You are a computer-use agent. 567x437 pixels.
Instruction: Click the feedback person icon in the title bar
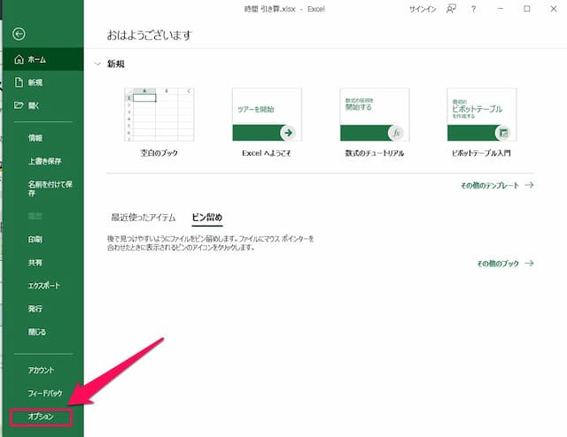tap(451, 9)
